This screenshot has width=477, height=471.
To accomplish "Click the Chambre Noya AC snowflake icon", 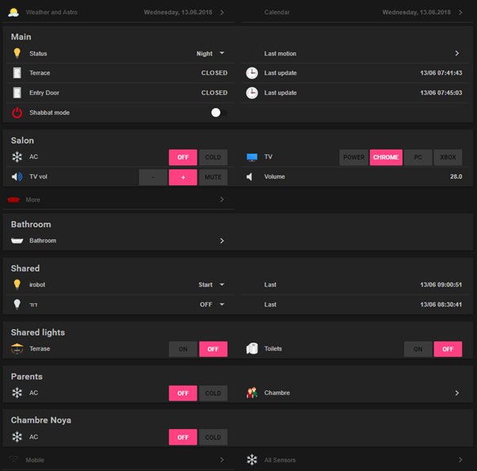I will tap(17, 437).
